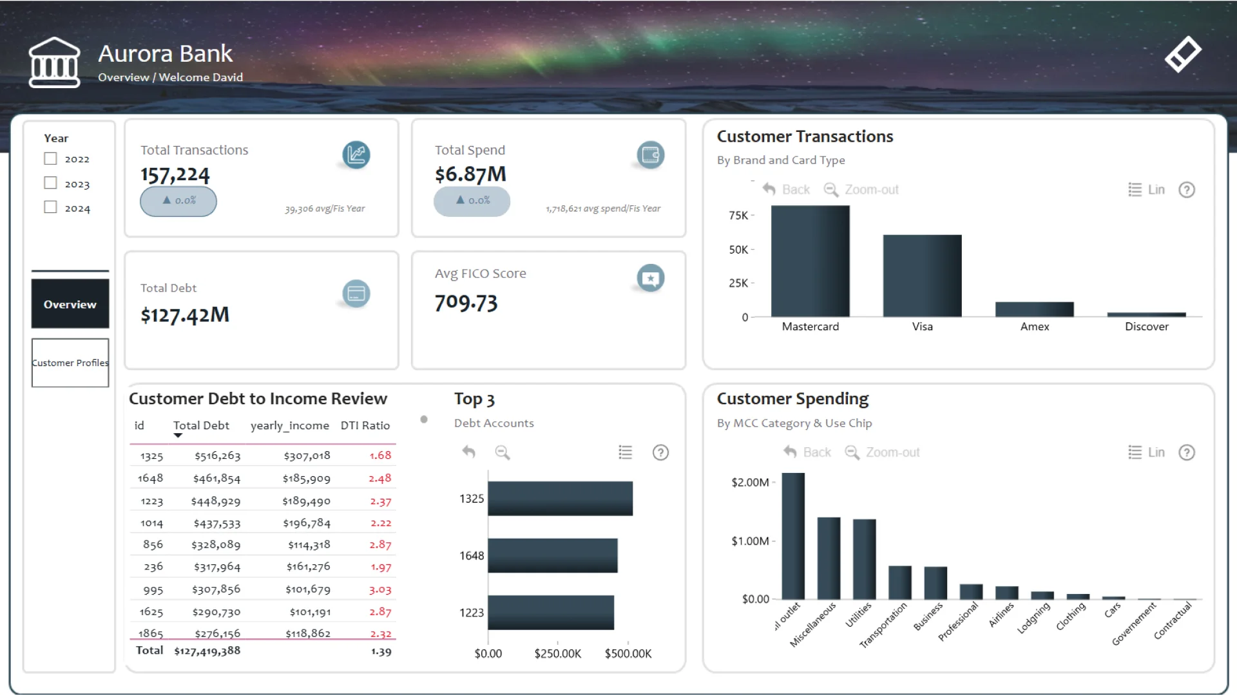This screenshot has height=695, width=1237.
Task: Click the $461,854 debt cell
Action: click(x=216, y=478)
